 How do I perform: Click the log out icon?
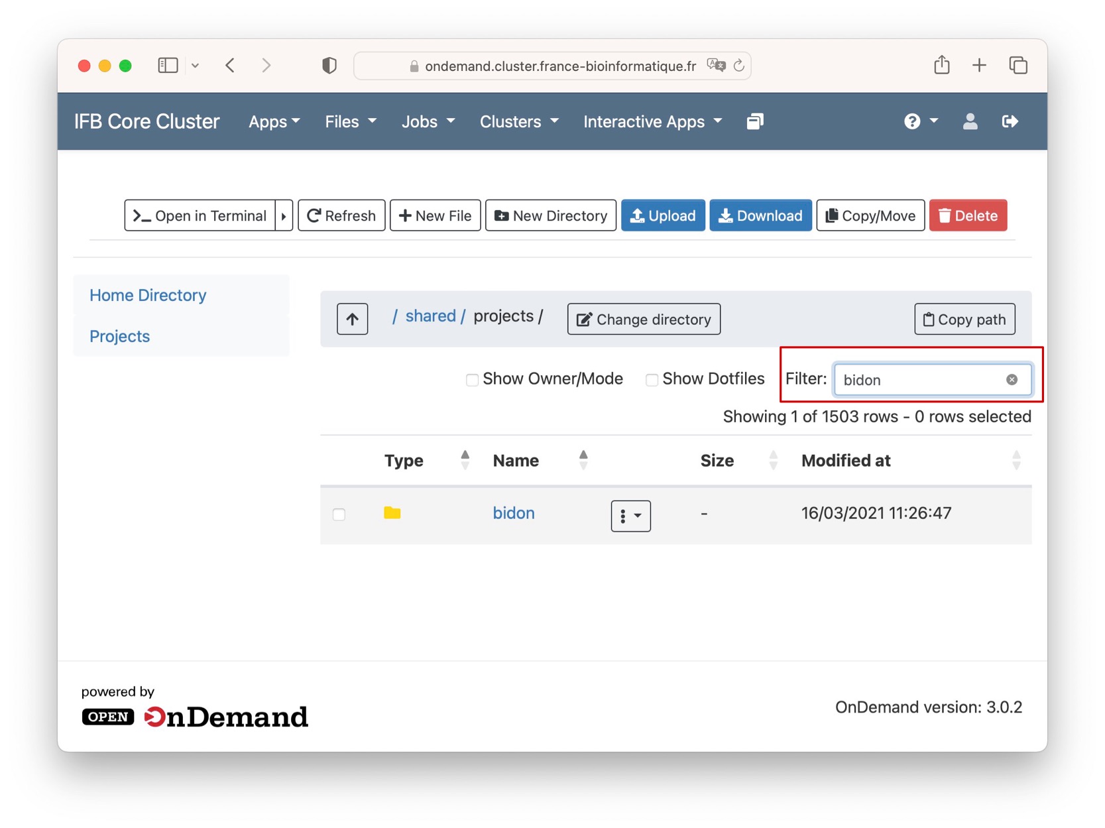tap(1010, 121)
